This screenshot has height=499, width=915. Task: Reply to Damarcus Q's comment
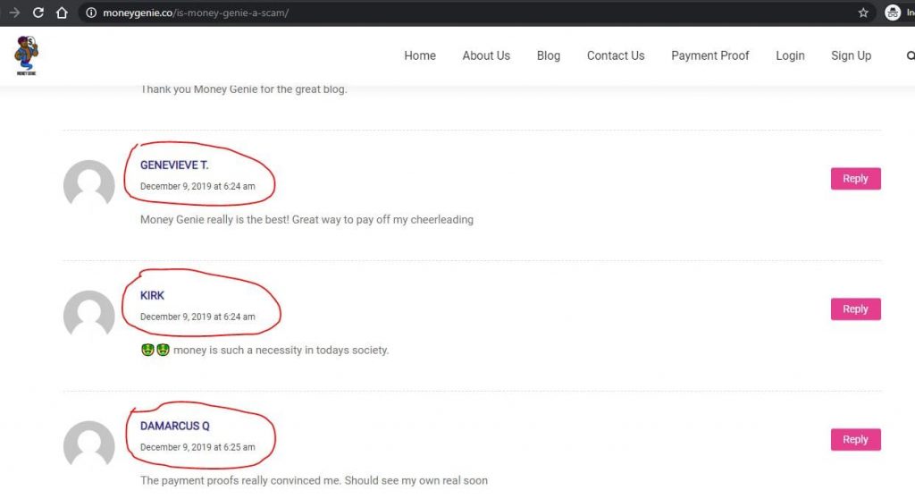(x=855, y=439)
